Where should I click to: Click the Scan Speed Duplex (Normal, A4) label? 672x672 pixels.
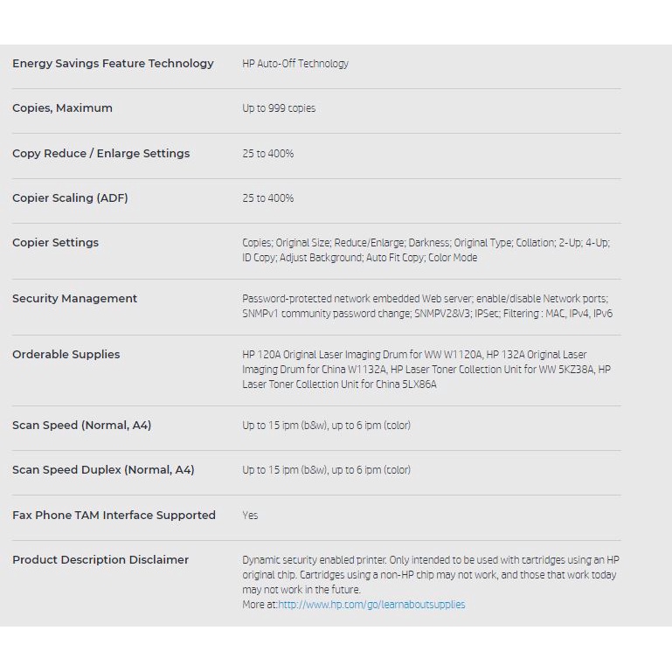103,470
